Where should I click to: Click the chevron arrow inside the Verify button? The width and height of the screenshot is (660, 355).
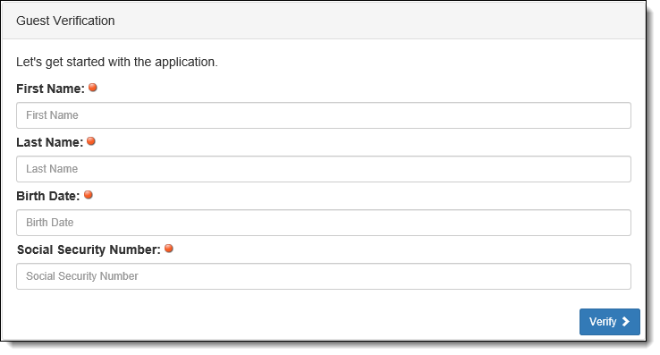click(626, 321)
